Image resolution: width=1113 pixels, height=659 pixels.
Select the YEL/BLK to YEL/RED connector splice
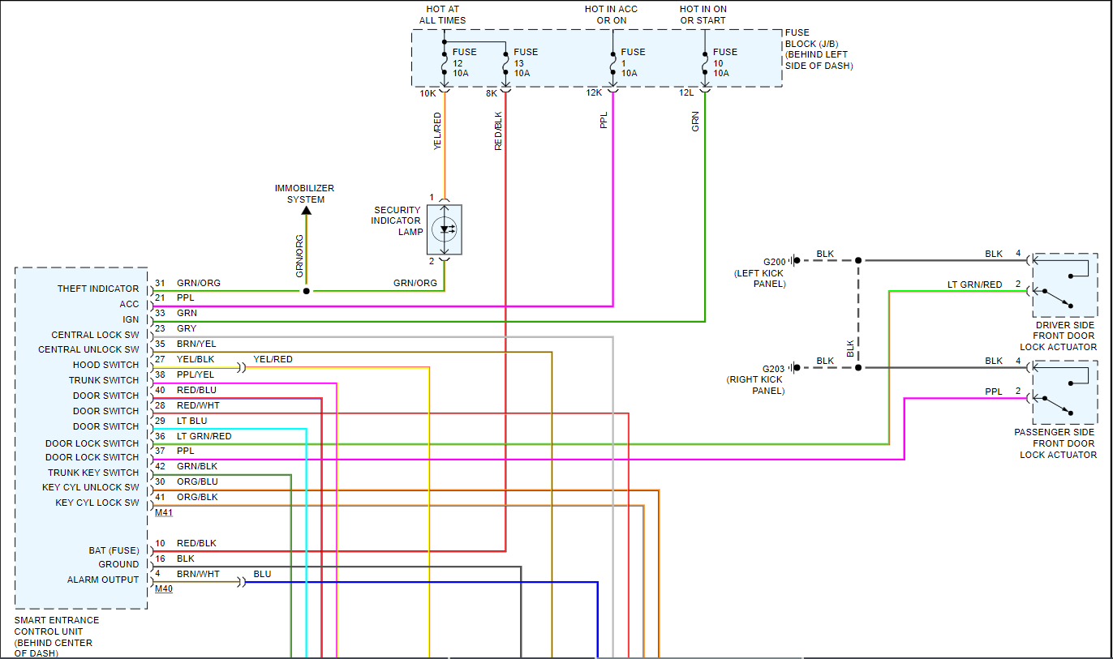[241, 367]
